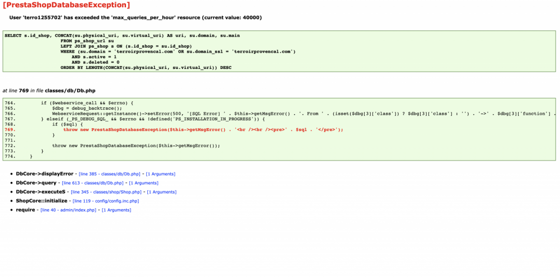Click the 'SELECT s.id_shop' query line
Image resolution: width=560 pixels, height=277 pixels.
(122, 36)
